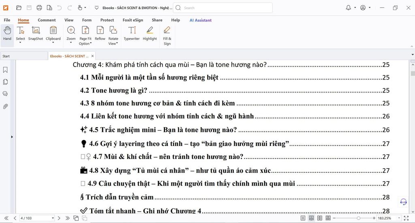Open the Help tab
This screenshot has width=415, height=223.
pyautogui.click(x=175, y=20)
